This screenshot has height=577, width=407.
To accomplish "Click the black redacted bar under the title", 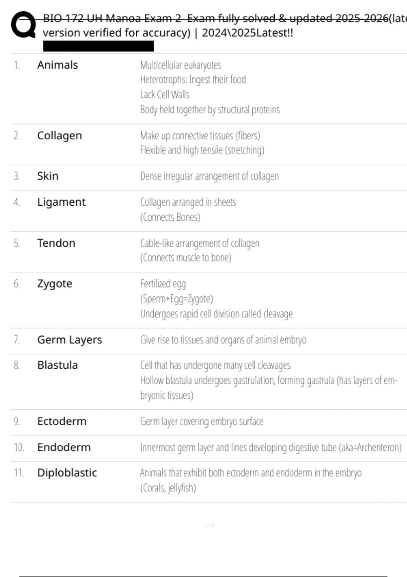I will [x=98, y=46].
